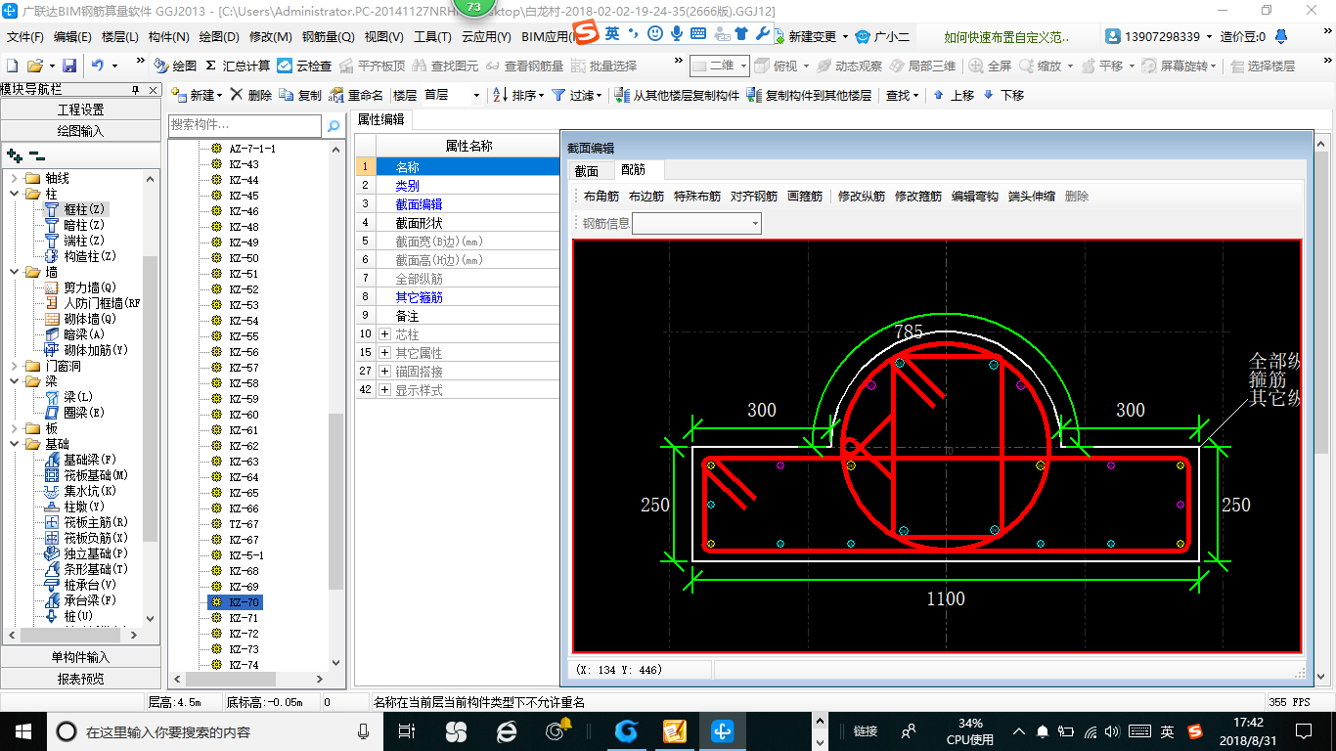Click the Windows Start button
Viewport: 1336px width, 751px height.
pos(23,730)
